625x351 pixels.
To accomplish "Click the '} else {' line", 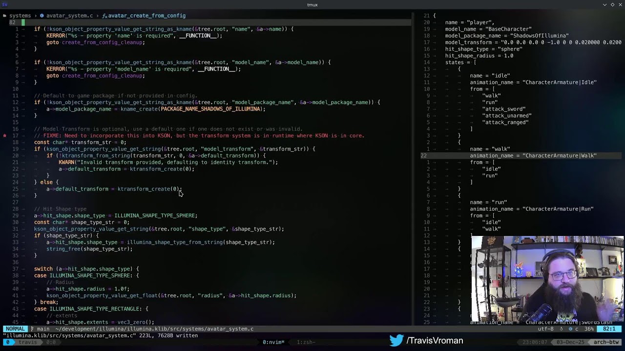I will [46, 182].
